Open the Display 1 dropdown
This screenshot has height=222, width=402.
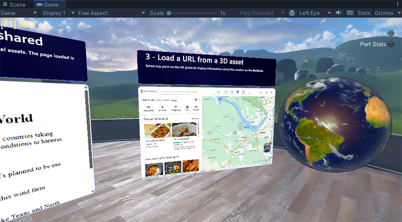[x=58, y=13]
